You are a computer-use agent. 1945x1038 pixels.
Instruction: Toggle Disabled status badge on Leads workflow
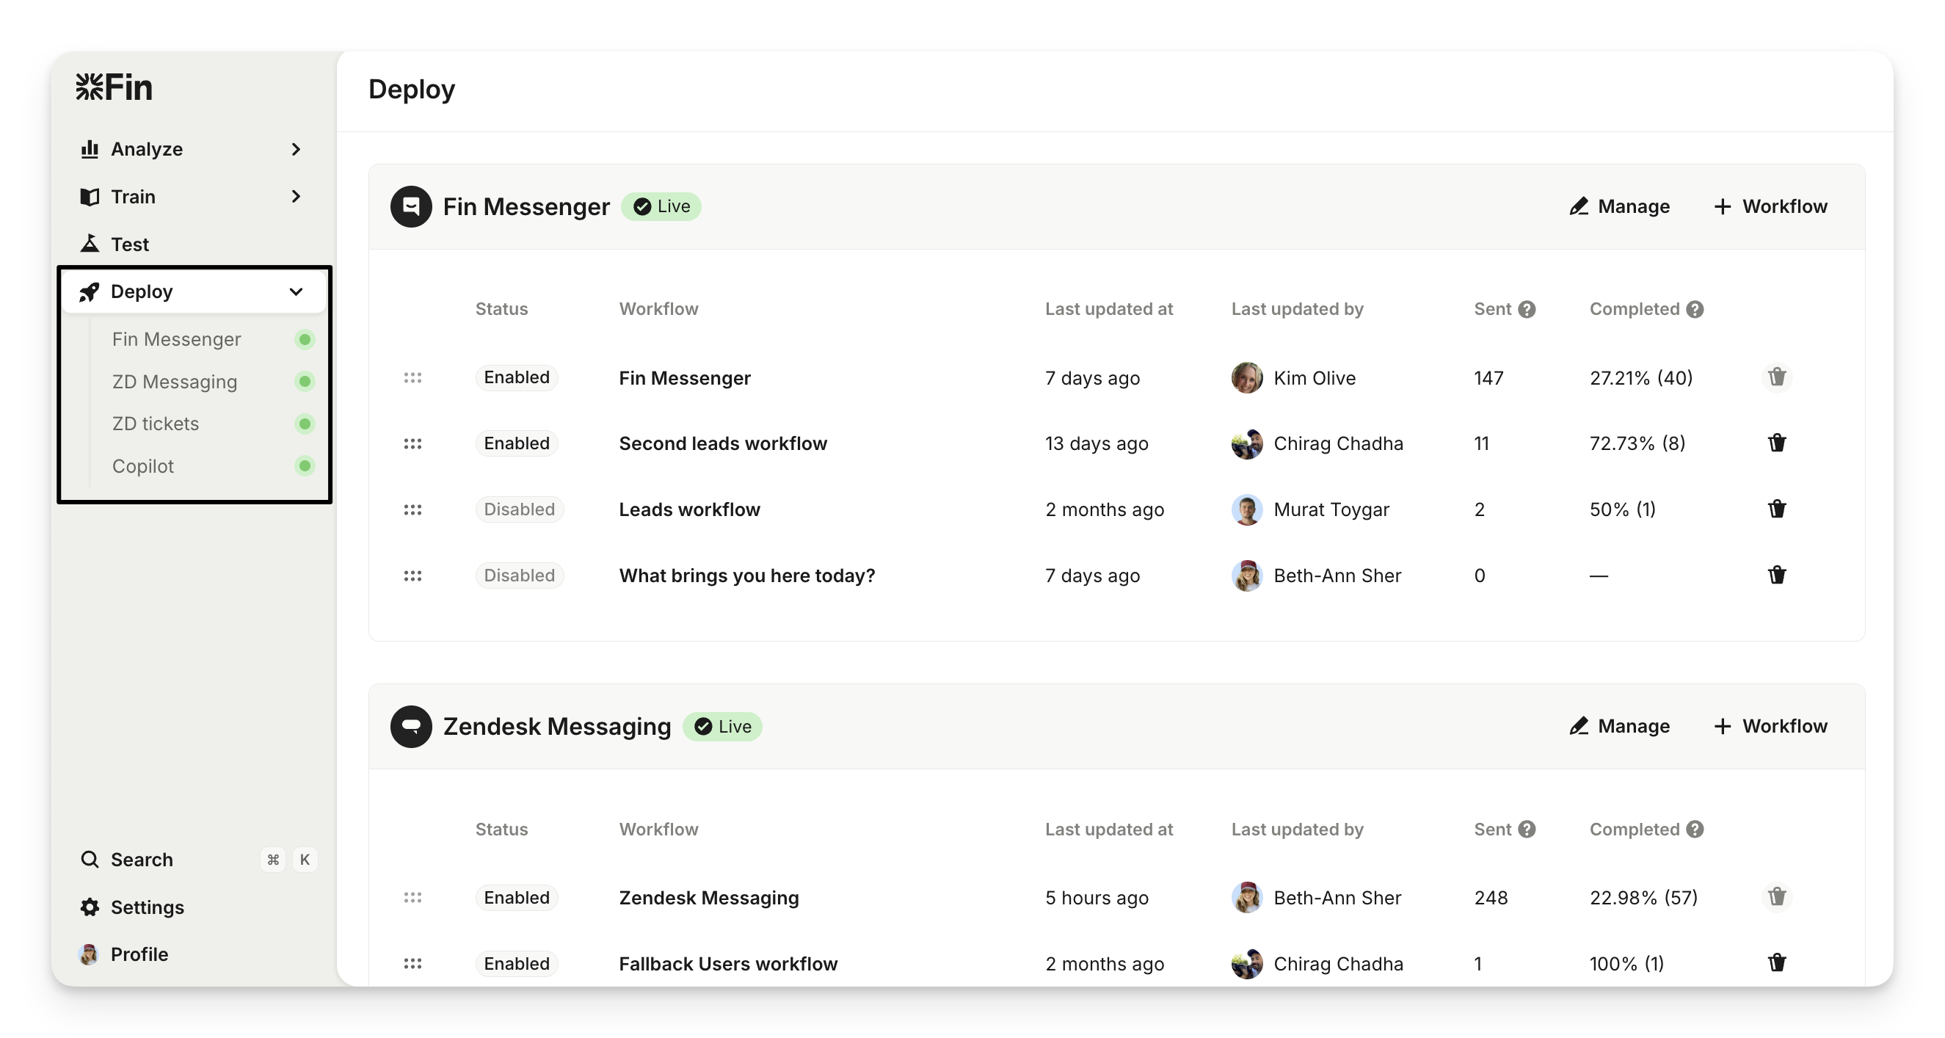pyautogui.click(x=519, y=509)
